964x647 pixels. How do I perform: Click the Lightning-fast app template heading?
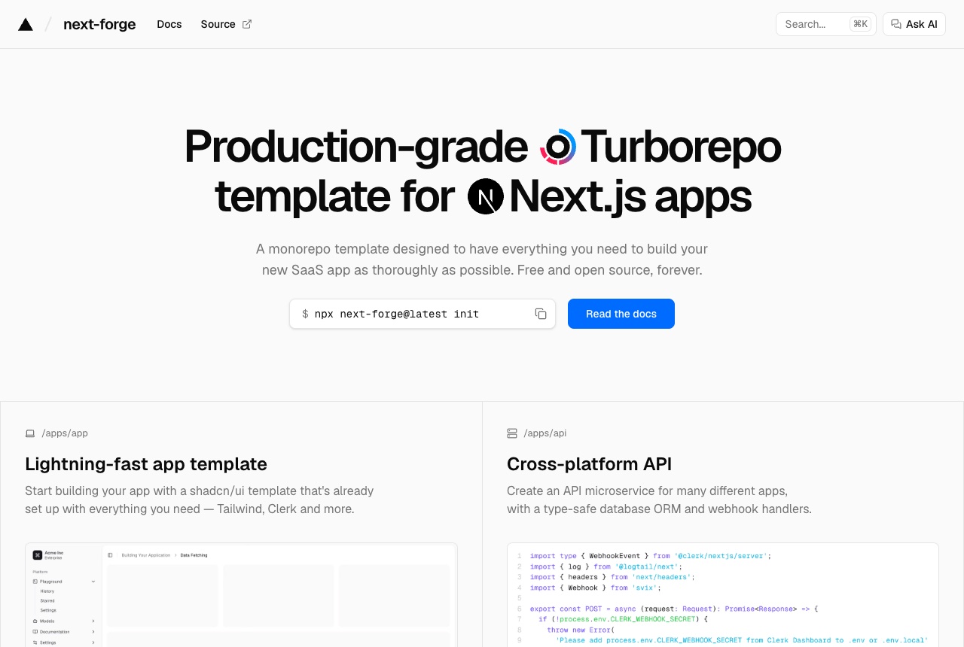(x=146, y=463)
